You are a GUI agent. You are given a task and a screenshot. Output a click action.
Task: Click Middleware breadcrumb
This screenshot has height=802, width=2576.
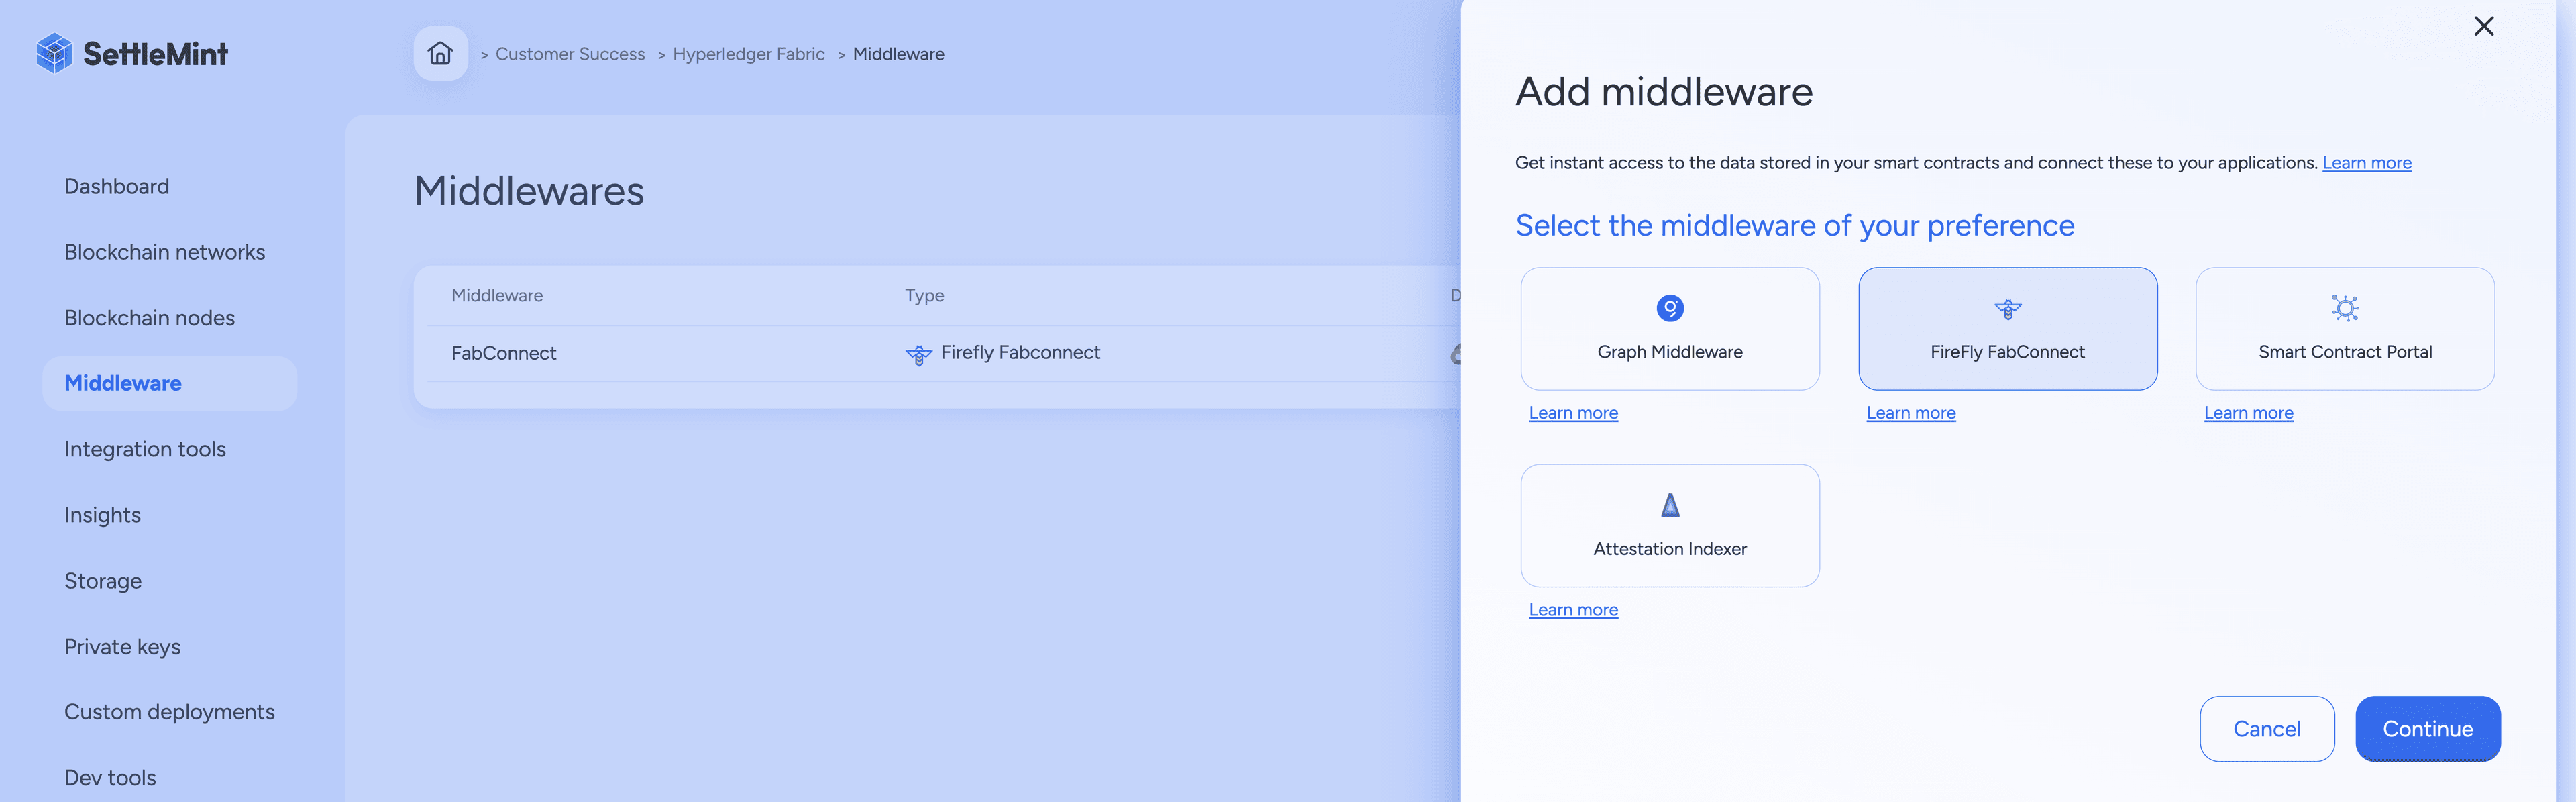[898, 54]
